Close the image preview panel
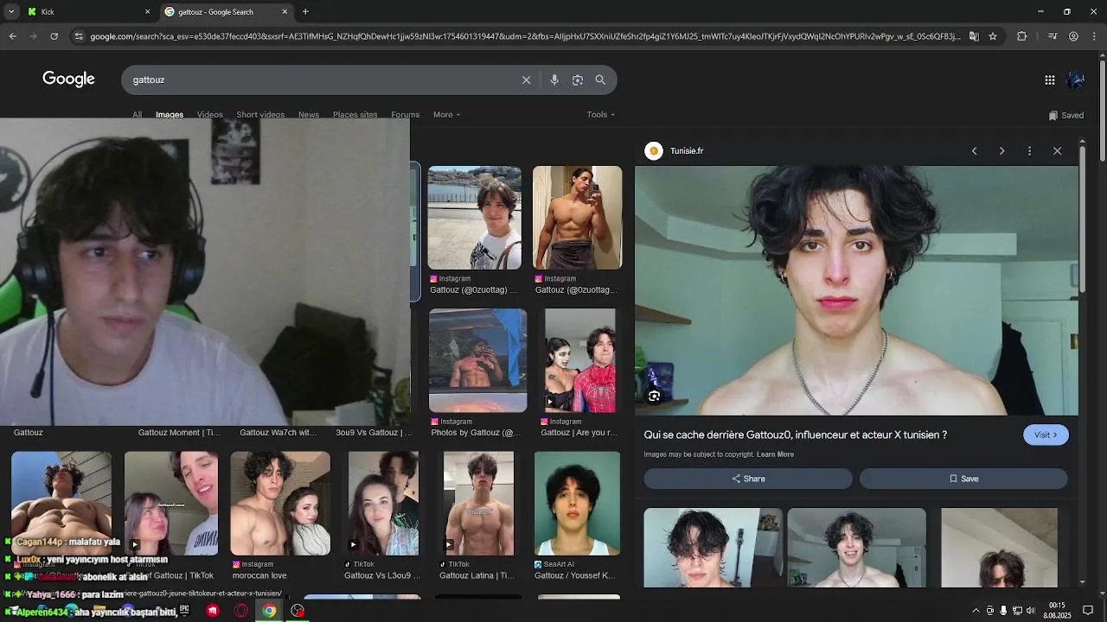 click(1057, 150)
